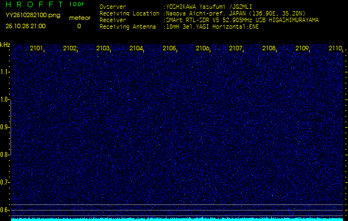Click the 0.7 frequency axis label
The image size is (348, 221).
5,182
